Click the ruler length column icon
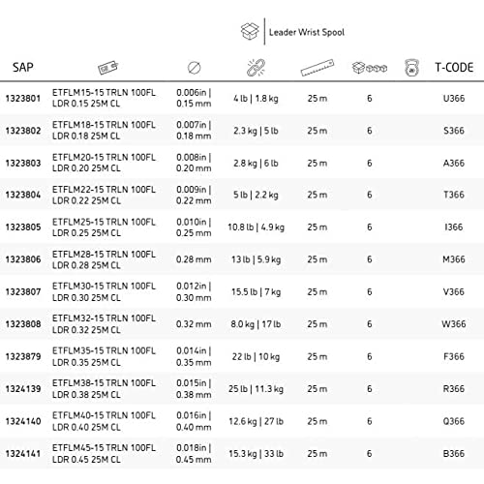 pos(318,68)
